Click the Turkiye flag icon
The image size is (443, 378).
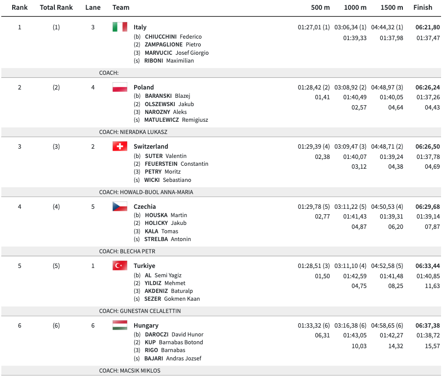[x=119, y=266]
